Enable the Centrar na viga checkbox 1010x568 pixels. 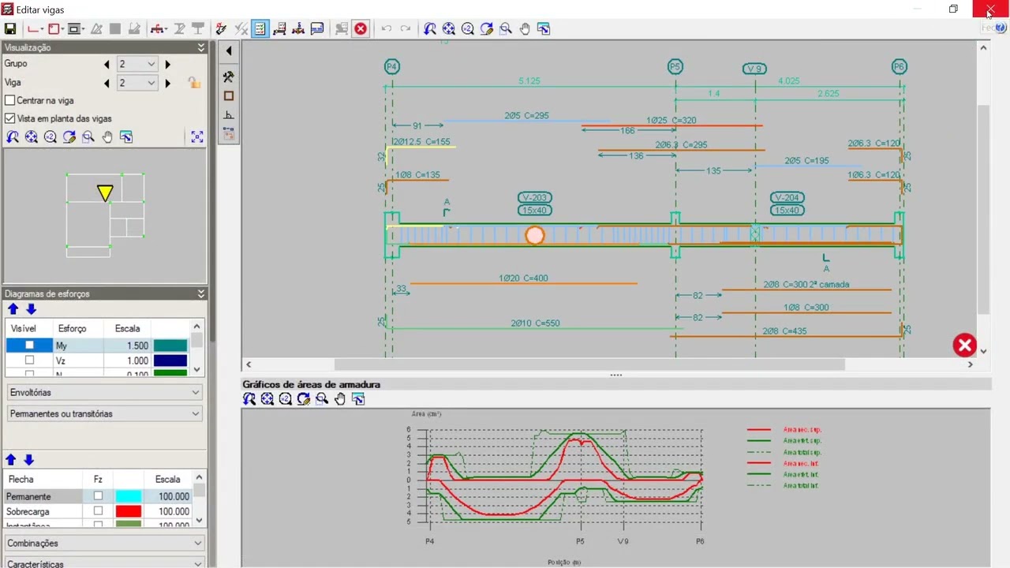(10, 100)
